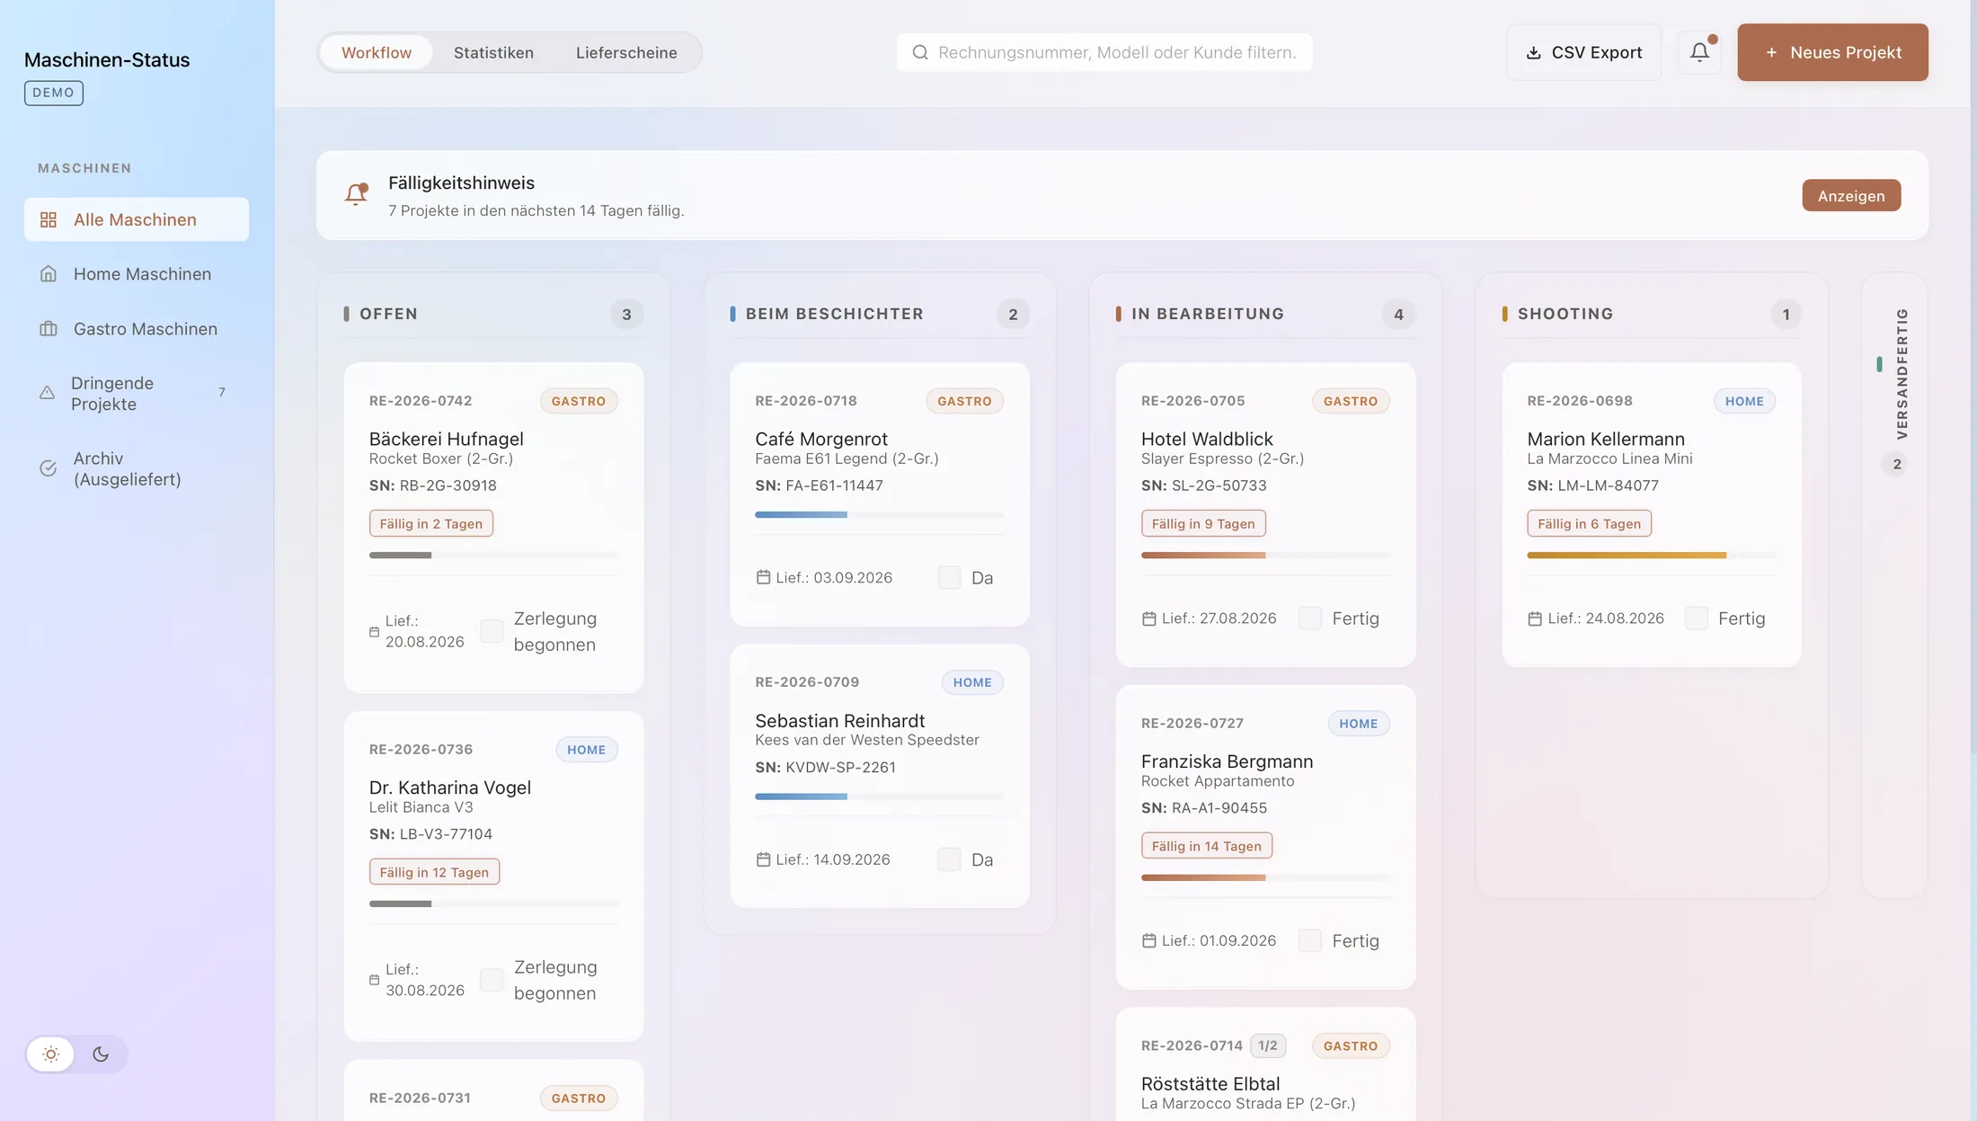The height and width of the screenshot is (1121, 1977).
Task: Click calendar icon on Hotel Waldblick card
Action: click(x=1148, y=618)
